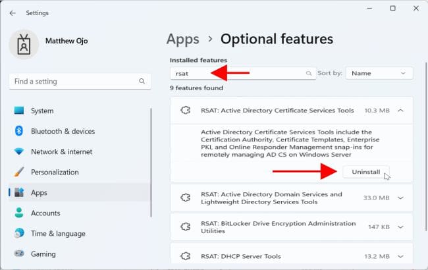Click the Accounts person icon
Image resolution: width=428 pixels, height=270 pixels.
[19, 213]
